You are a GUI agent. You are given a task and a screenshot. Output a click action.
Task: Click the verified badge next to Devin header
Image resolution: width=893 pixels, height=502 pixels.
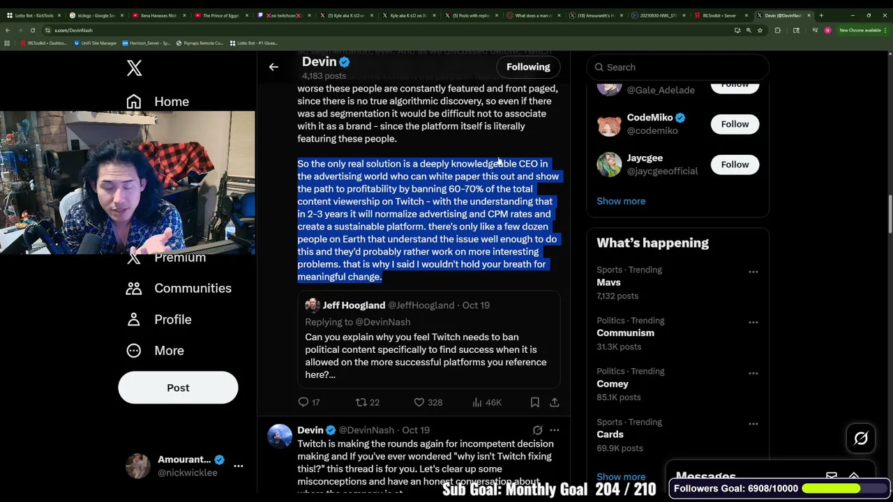click(345, 62)
